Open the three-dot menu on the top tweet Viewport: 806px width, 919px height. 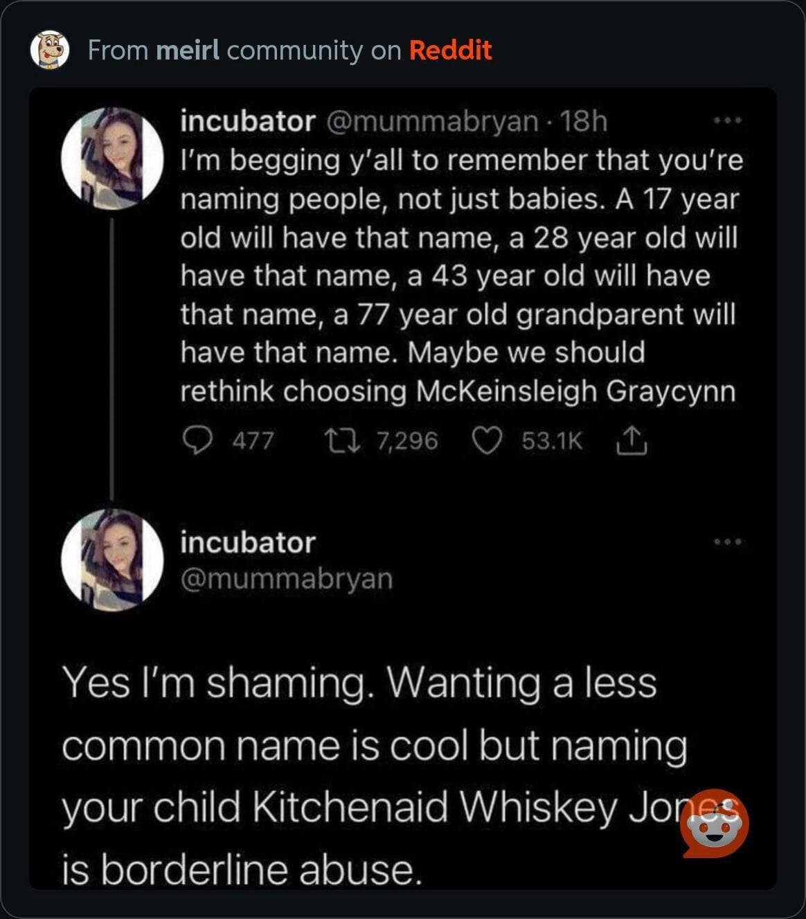728,121
